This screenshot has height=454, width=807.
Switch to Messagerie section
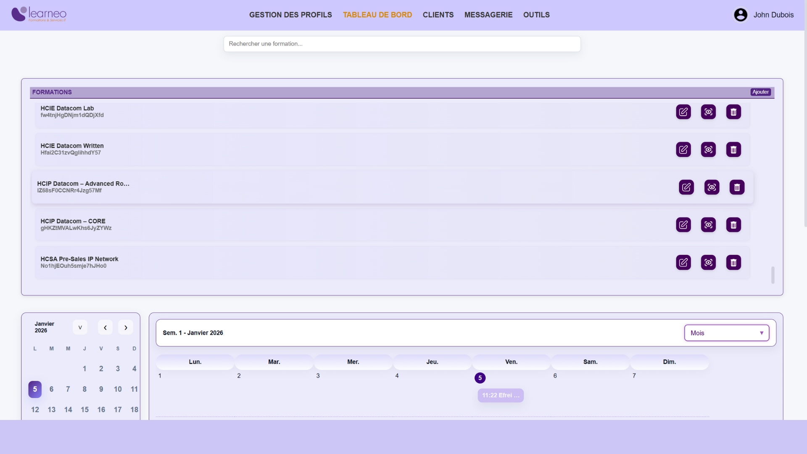coord(488,15)
